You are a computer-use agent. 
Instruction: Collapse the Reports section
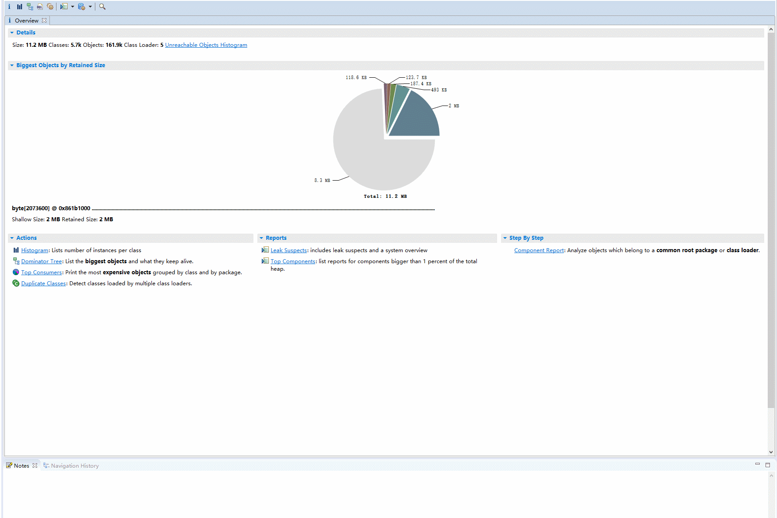261,238
